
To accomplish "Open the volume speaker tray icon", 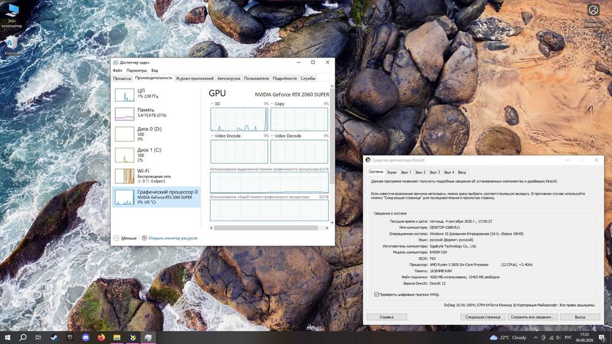I will pyautogui.click(x=558, y=338).
